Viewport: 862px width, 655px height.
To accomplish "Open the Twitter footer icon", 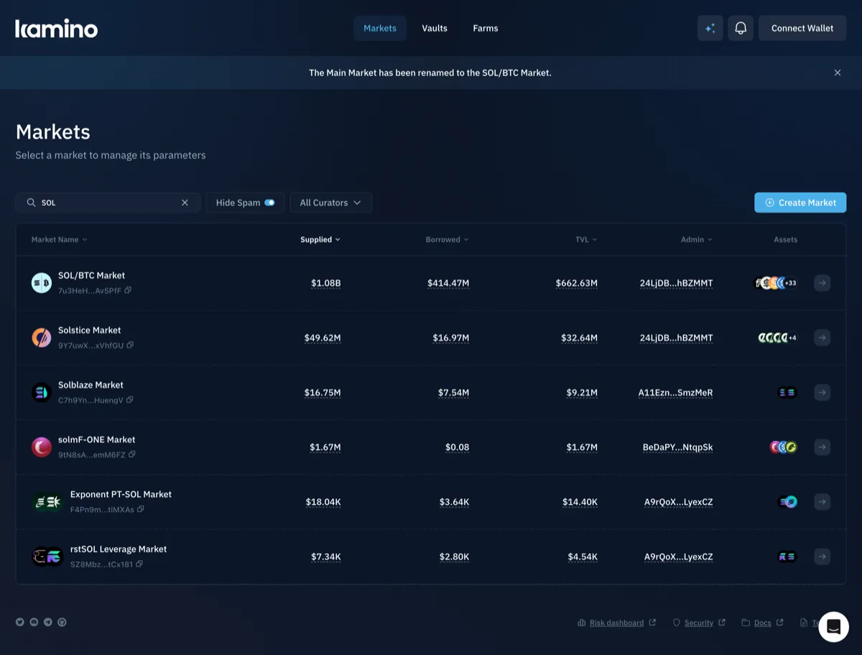I will 20,622.
